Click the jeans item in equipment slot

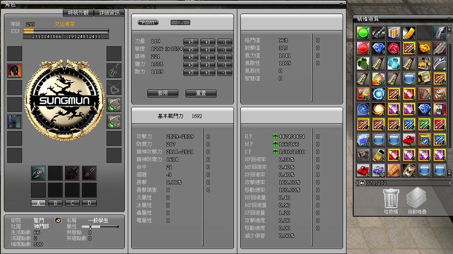pos(15,121)
